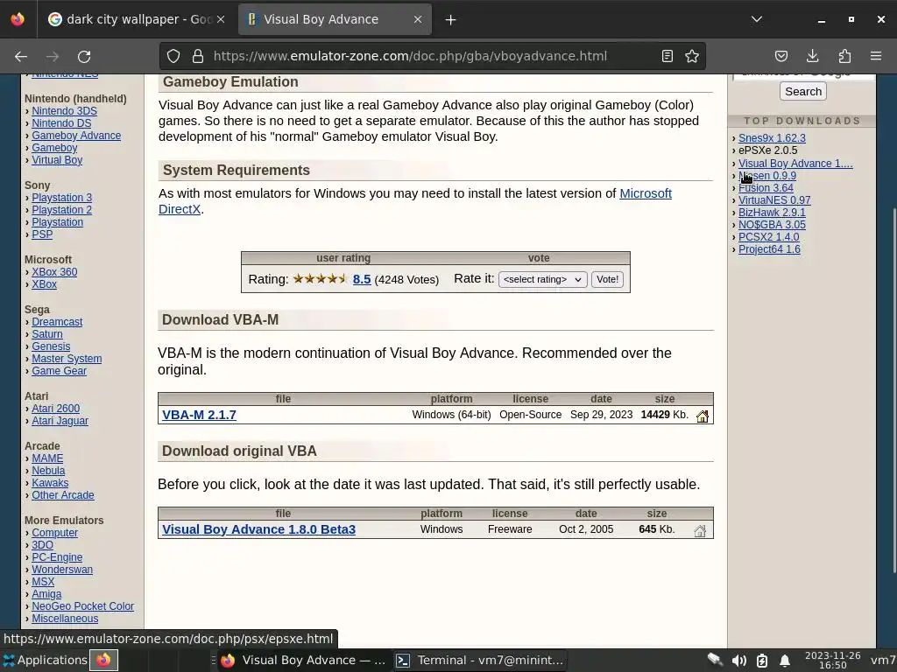The height and width of the screenshot is (672, 897).
Task: Open the volume control in system tray
Action: (738, 661)
